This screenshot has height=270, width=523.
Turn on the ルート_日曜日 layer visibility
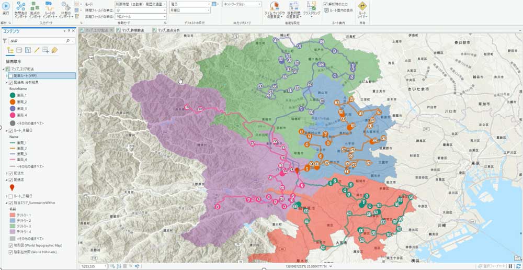click(x=10, y=196)
